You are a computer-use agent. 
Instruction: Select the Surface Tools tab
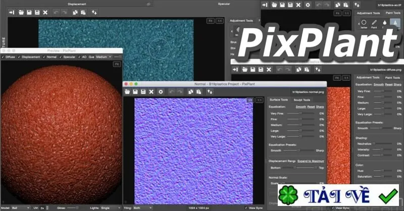pos(279,100)
